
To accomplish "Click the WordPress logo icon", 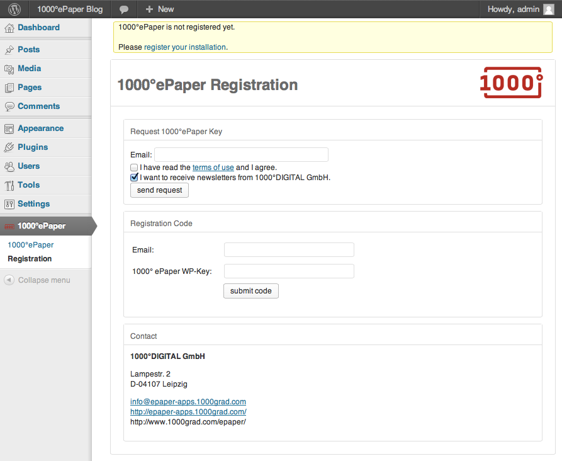I will 14,9.
